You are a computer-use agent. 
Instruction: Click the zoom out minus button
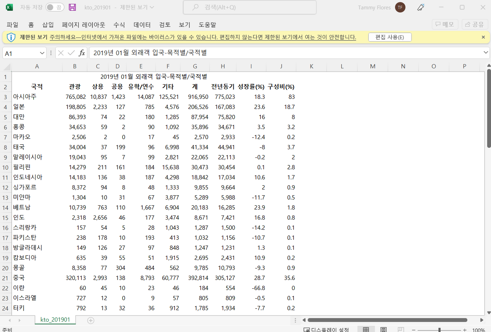point(414,330)
